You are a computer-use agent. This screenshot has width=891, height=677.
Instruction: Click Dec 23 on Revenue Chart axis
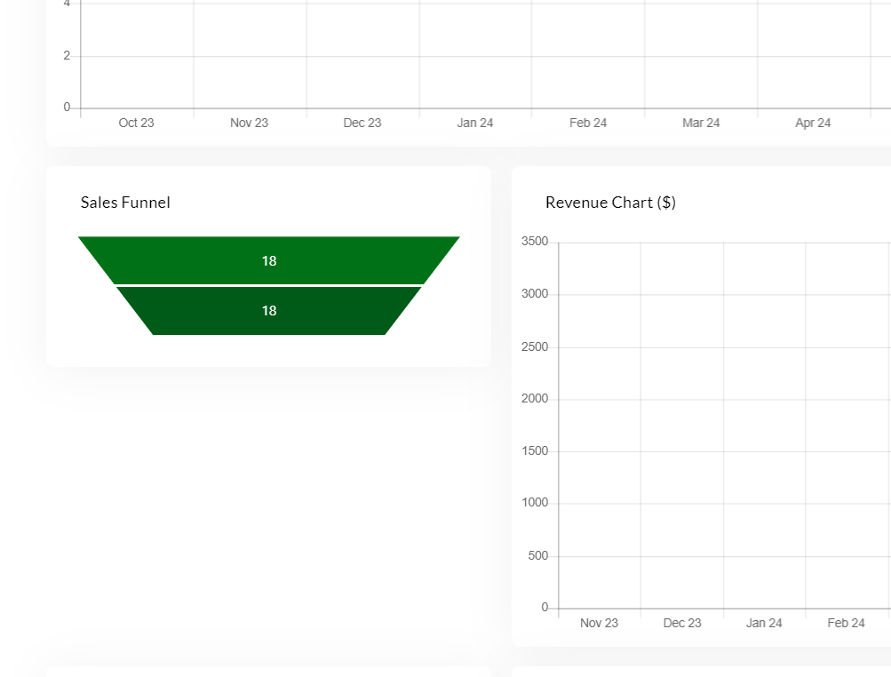(x=681, y=623)
